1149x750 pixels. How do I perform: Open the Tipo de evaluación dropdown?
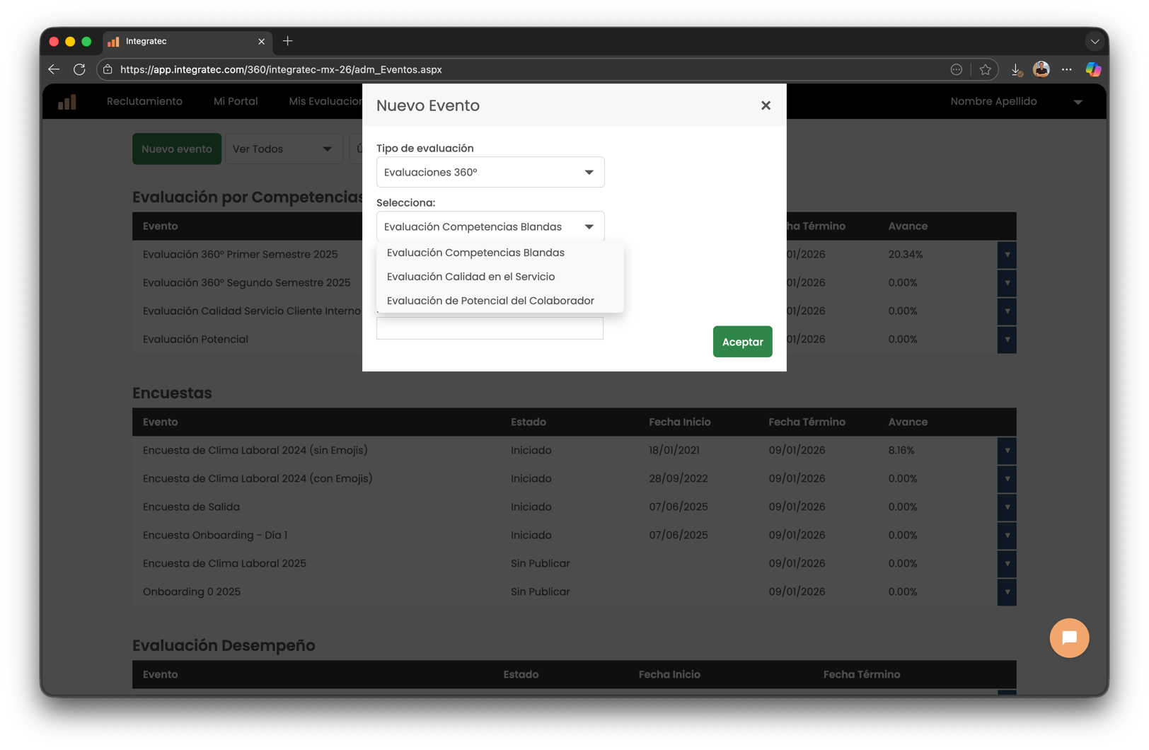pyautogui.click(x=490, y=172)
